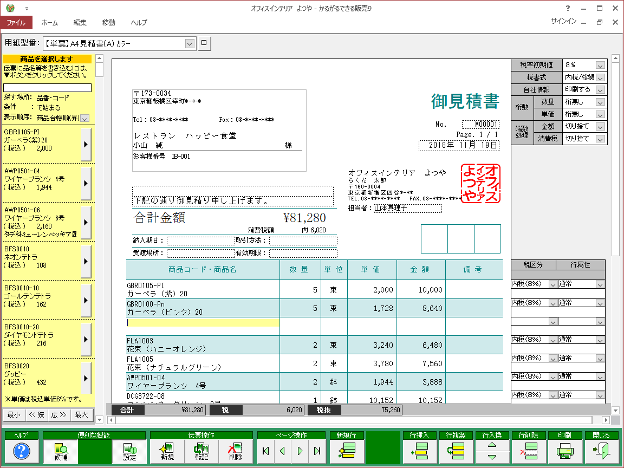Viewport: 624px width, 468px height.
Task: Click the estimate date 2018年 11月 19日
Action: pos(459,145)
